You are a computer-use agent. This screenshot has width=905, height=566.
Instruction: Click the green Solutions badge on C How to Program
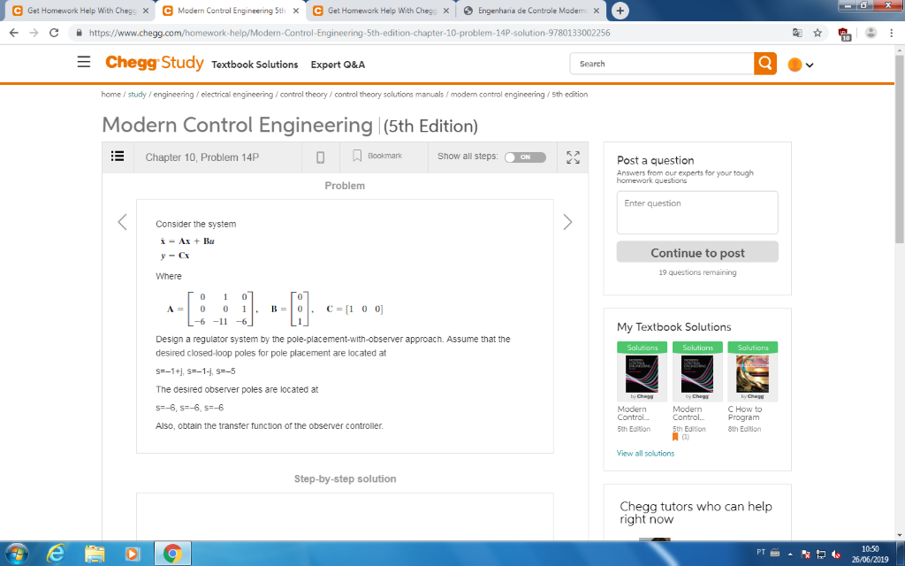[x=752, y=348]
